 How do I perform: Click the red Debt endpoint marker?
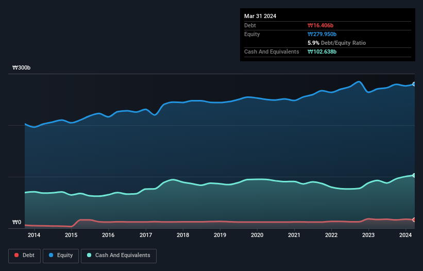[414, 220]
